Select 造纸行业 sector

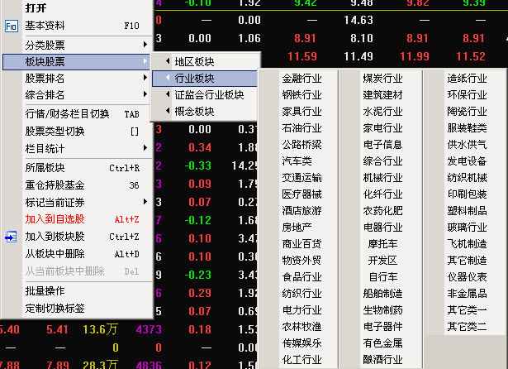click(467, 79)
